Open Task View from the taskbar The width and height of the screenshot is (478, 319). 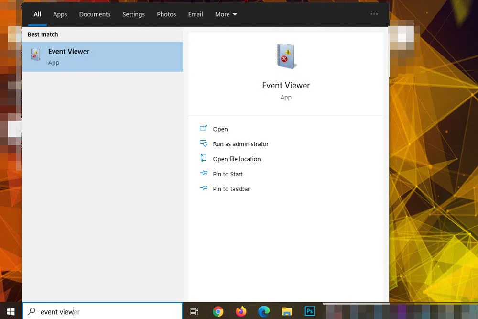click(194, 311)
